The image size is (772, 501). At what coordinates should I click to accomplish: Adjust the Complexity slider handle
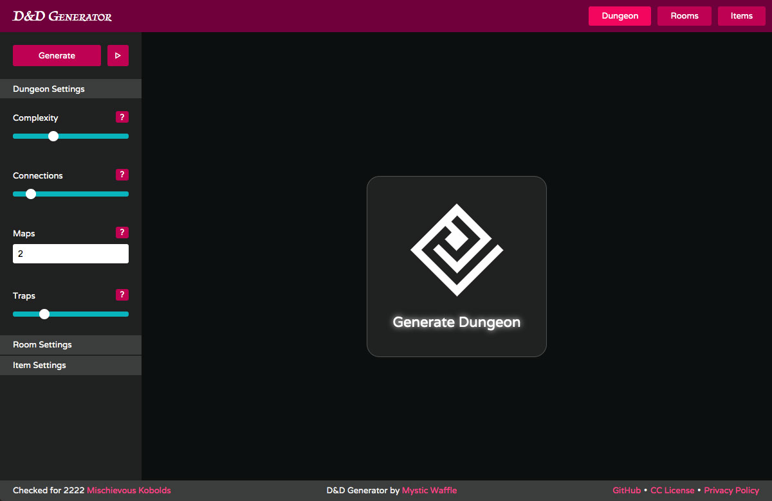click(53, 136)
